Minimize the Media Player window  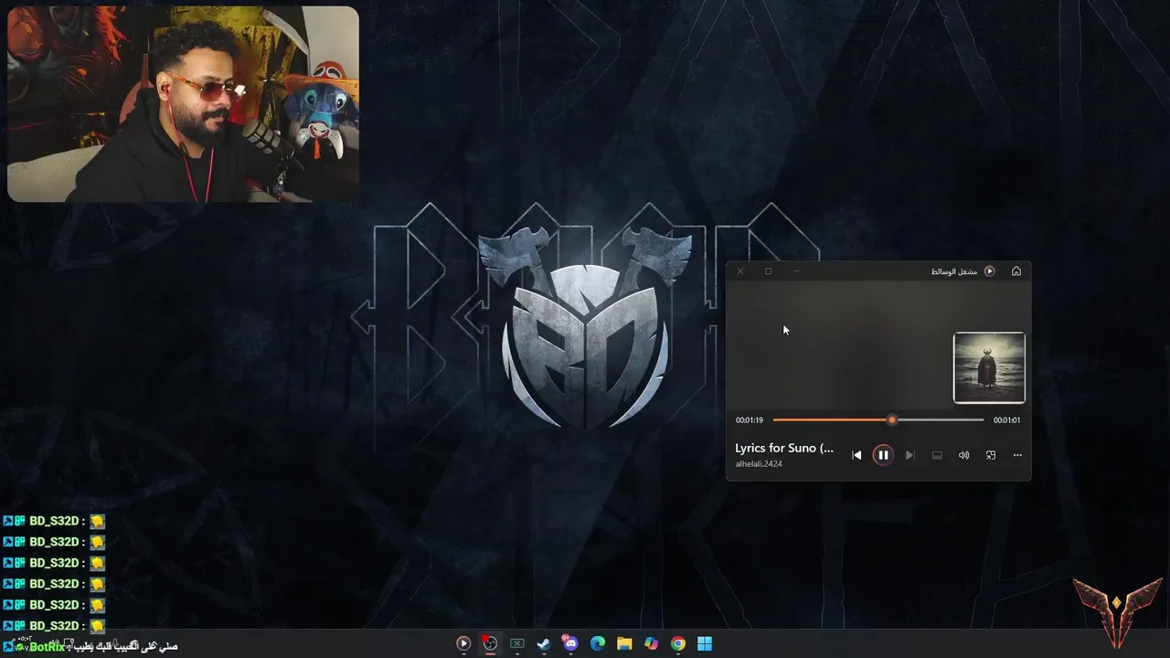pyautogui.click(x=796, y=271)
